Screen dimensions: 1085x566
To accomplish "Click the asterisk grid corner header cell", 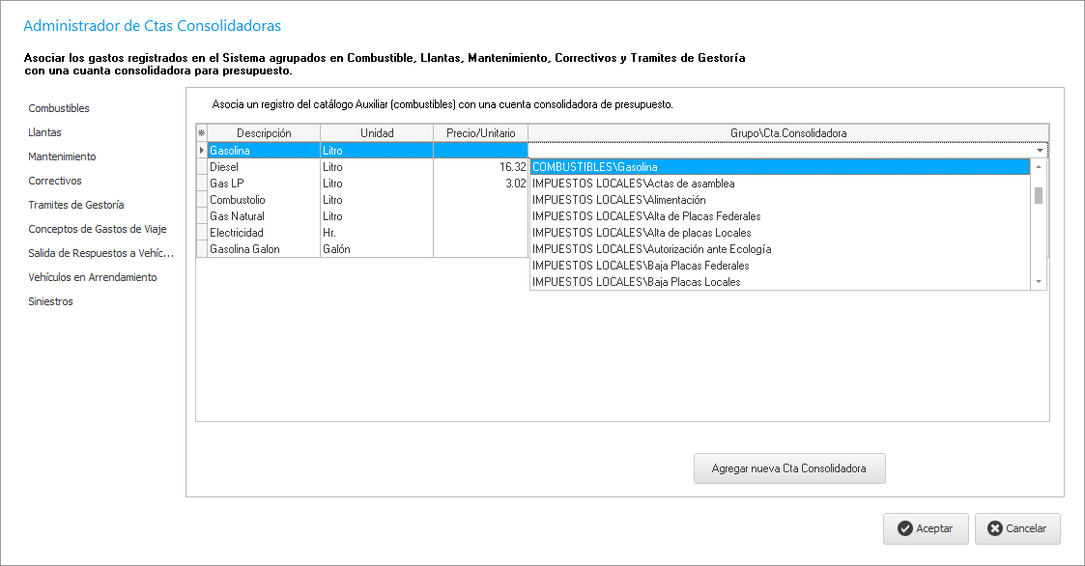I will coord(201,133).
